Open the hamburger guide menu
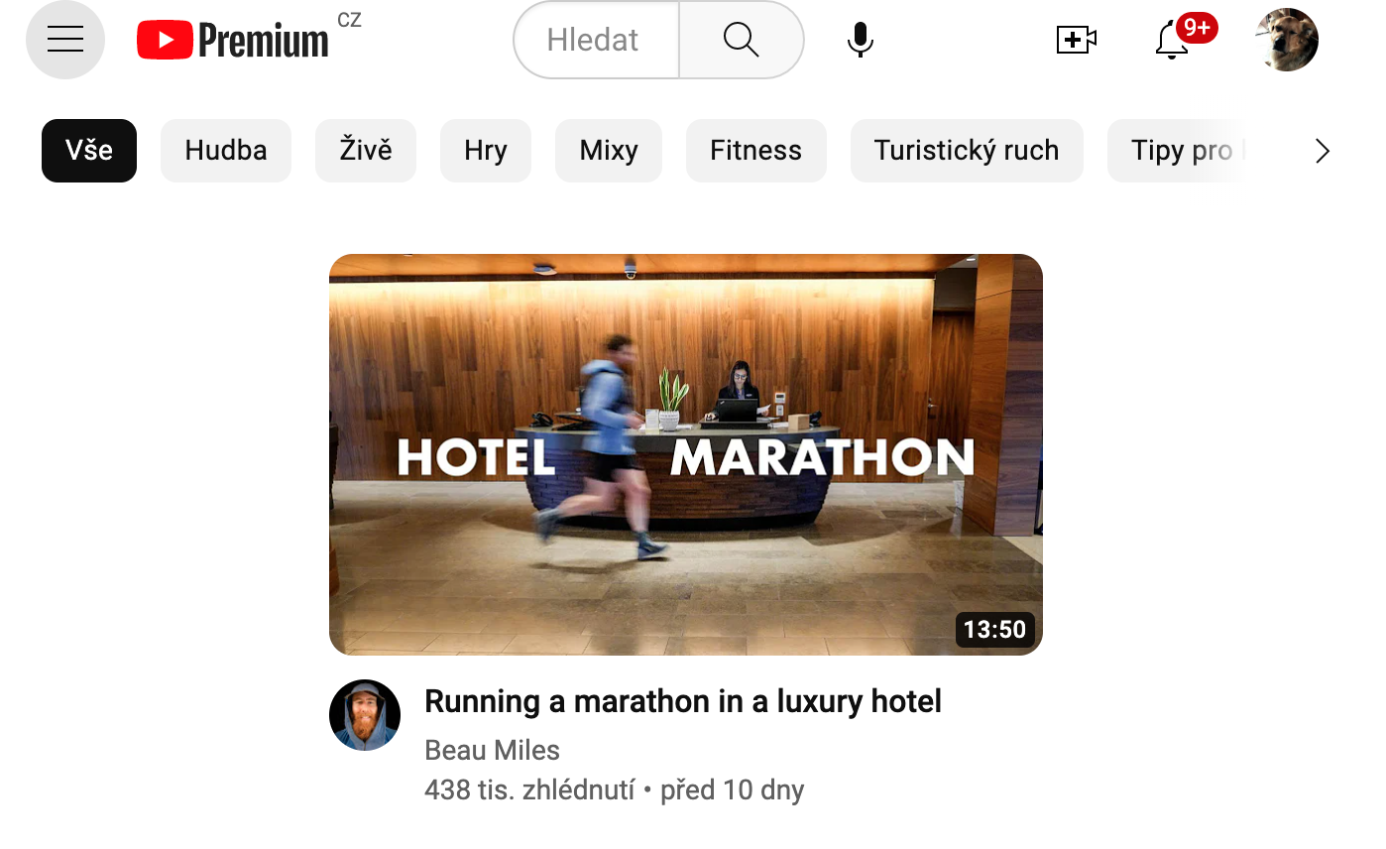The image size is (1386, 849). pos(65,40)
